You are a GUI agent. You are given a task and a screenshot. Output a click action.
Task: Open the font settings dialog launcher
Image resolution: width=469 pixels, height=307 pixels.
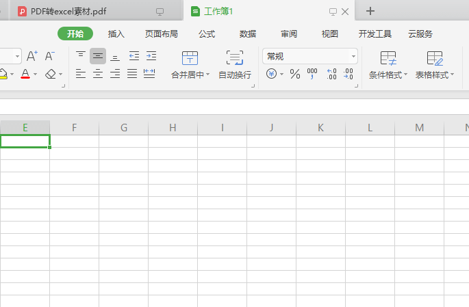(64, 86)
